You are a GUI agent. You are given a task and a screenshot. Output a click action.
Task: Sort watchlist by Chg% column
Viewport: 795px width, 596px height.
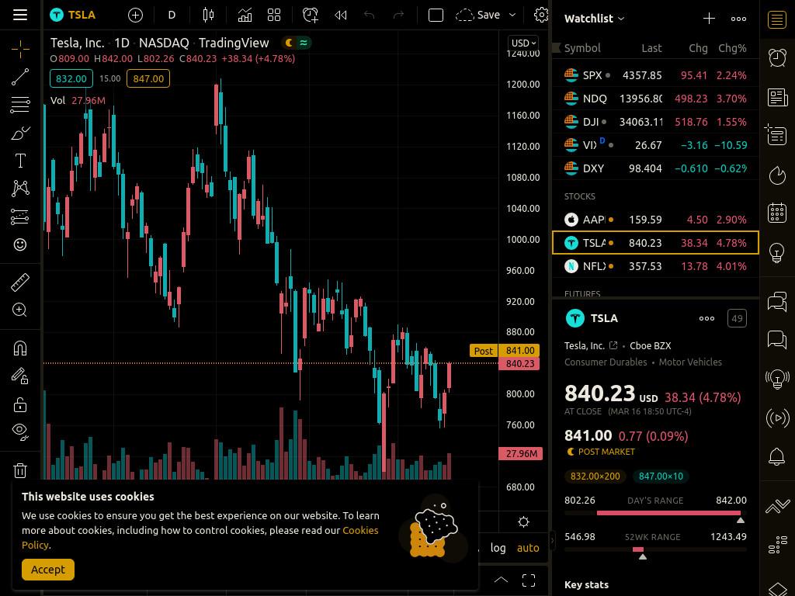[x=732, y=48]
